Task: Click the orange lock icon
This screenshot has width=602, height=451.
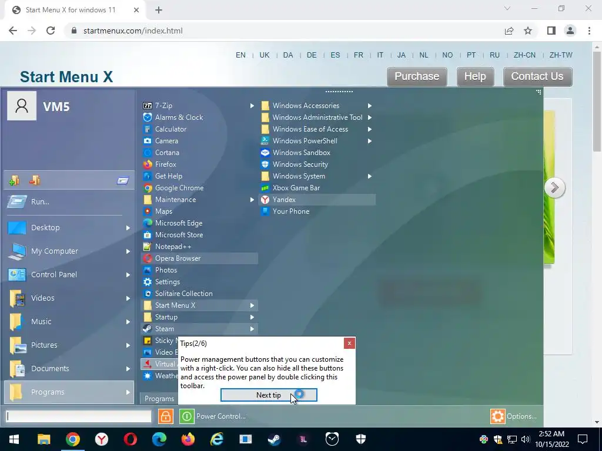Action: pyautogui.click(x=165, y=416)
